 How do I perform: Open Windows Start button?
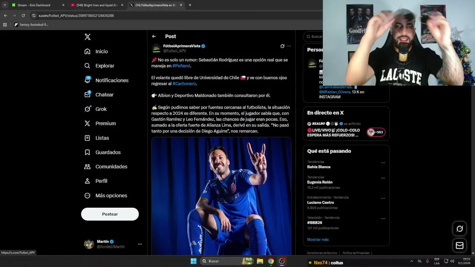tap(193, 261)
